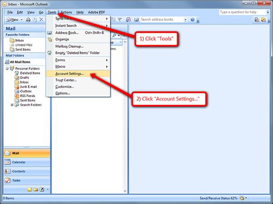The width and height of the screenshot is (273, 204).
Task: Expand the Instant Search submenu
Action: (78, 25)
